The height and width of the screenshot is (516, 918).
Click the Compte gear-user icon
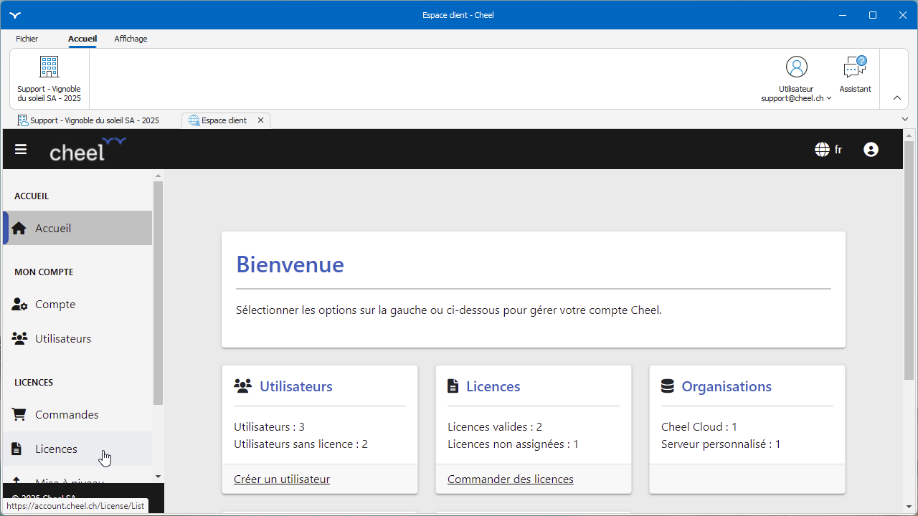point(19,305)
